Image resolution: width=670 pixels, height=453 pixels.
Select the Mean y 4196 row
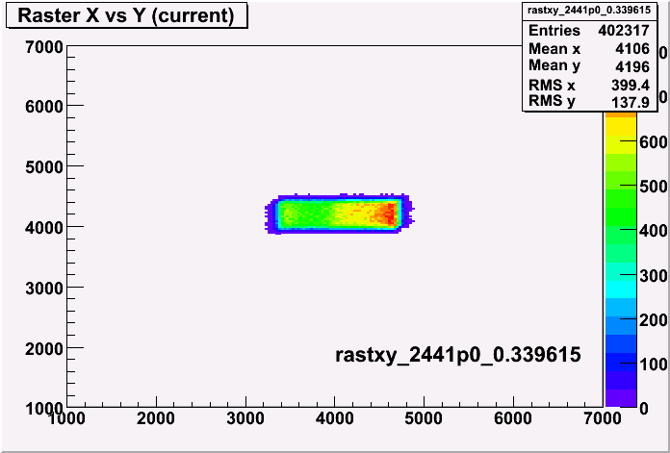589,66
